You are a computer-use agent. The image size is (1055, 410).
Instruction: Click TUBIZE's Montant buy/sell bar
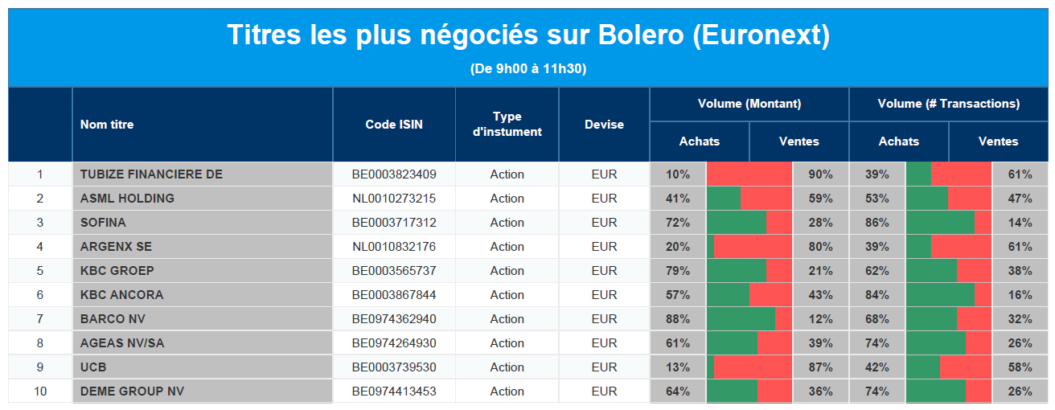[x=749, y=174]
